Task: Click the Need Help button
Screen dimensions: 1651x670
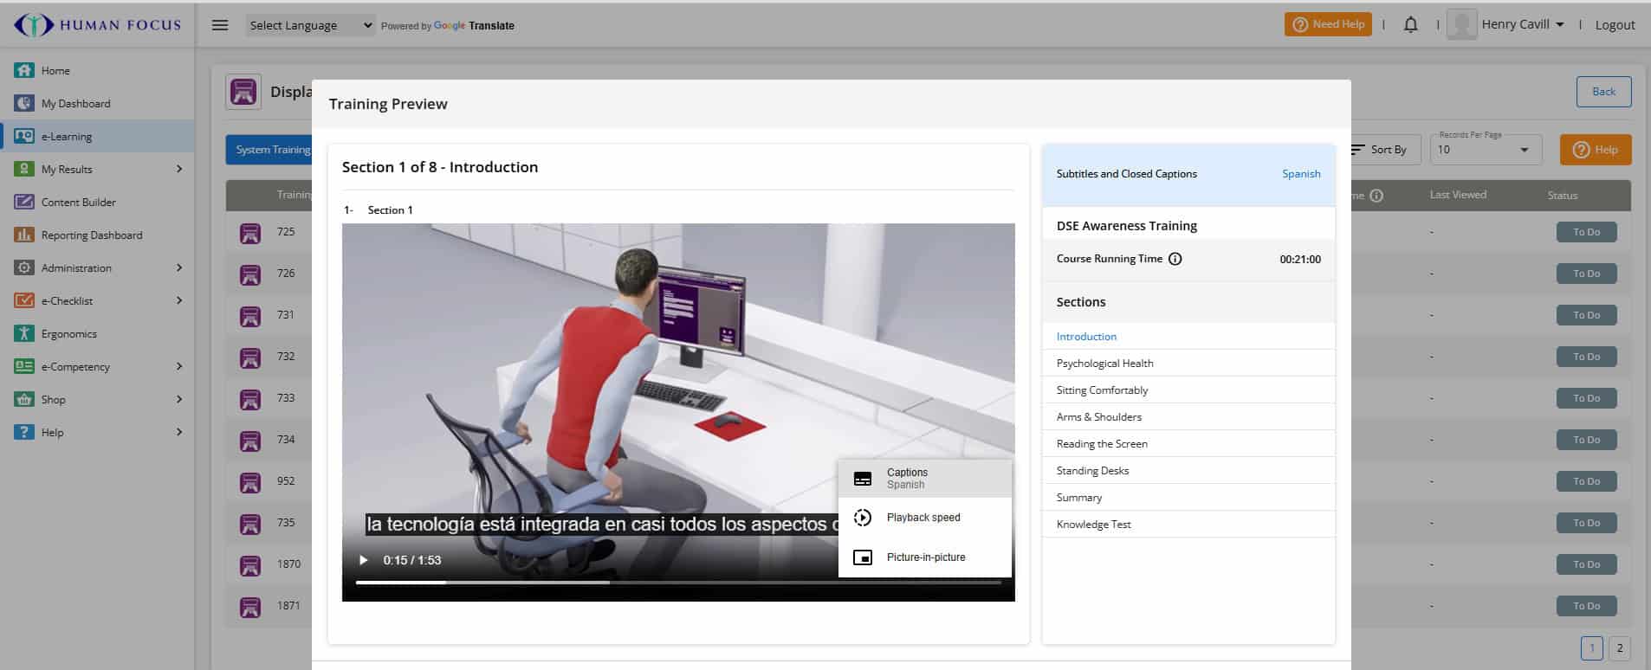Action: [x=1328, y=24]
